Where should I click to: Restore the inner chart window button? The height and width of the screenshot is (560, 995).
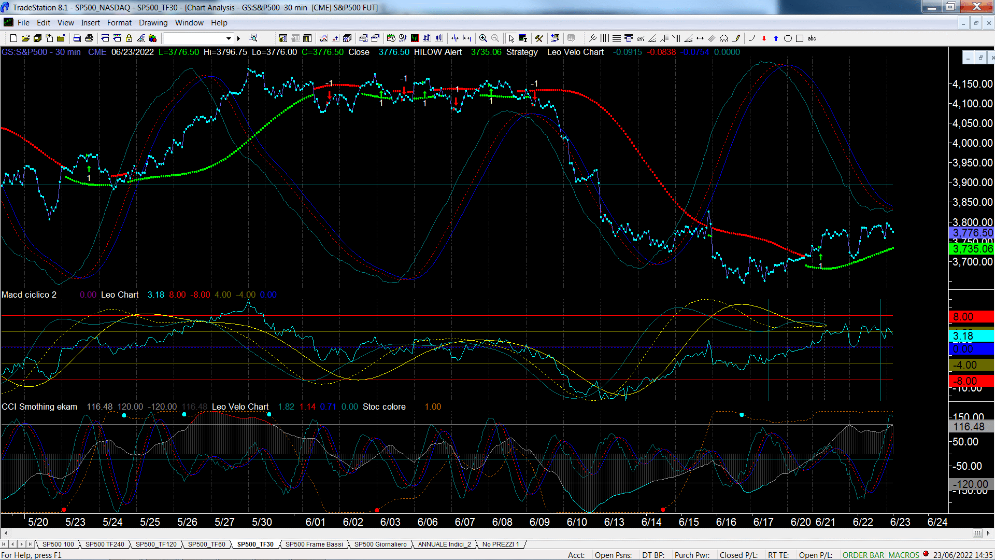pyautogui.click(x=980, y=58)
